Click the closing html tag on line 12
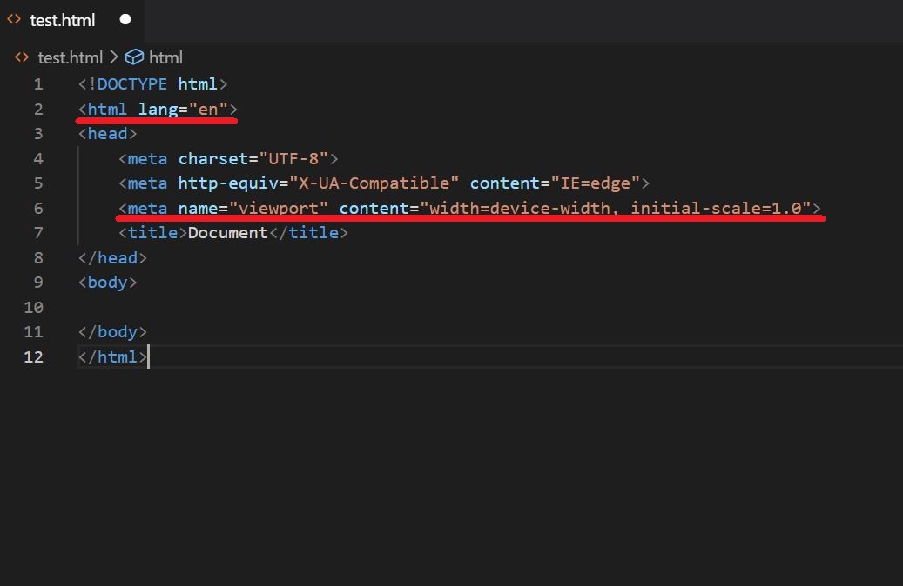 [111, 356]
